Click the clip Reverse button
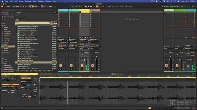197x110 pixels. tap(24, 94)
